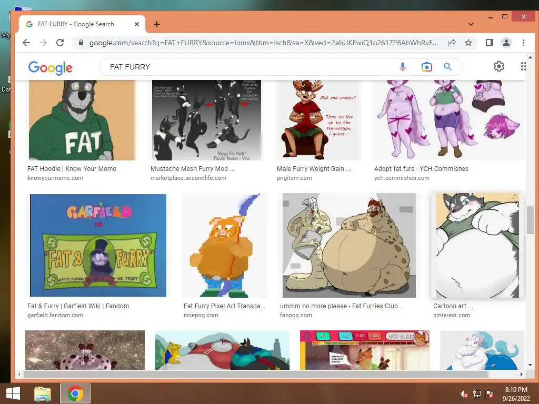
Task: Bookmark this tab with the star
Action: [468, 43]
